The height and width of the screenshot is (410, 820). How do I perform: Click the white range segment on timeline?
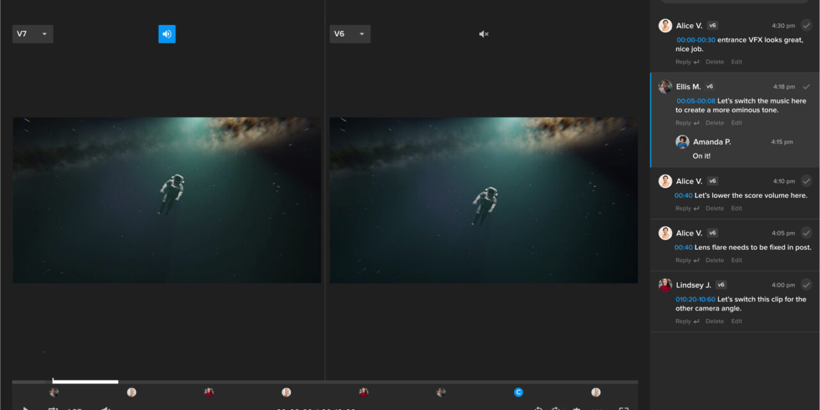tap(85, 382)
